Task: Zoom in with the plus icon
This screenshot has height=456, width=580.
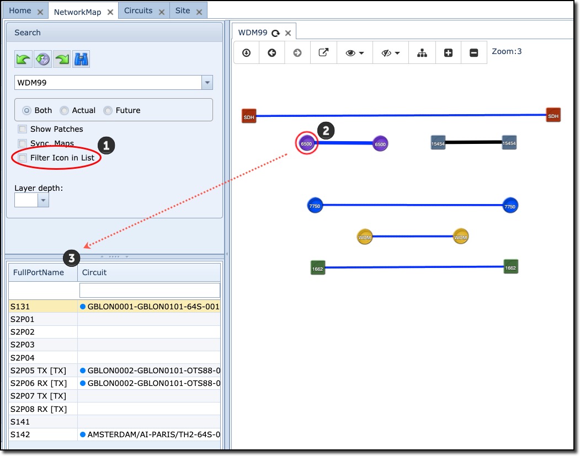Action: (x=448, y=53)
